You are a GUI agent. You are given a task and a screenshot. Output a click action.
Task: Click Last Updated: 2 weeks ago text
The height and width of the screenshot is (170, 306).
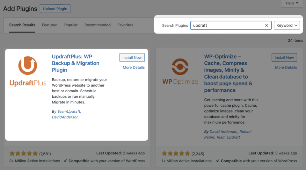click(x=120, y=153)
